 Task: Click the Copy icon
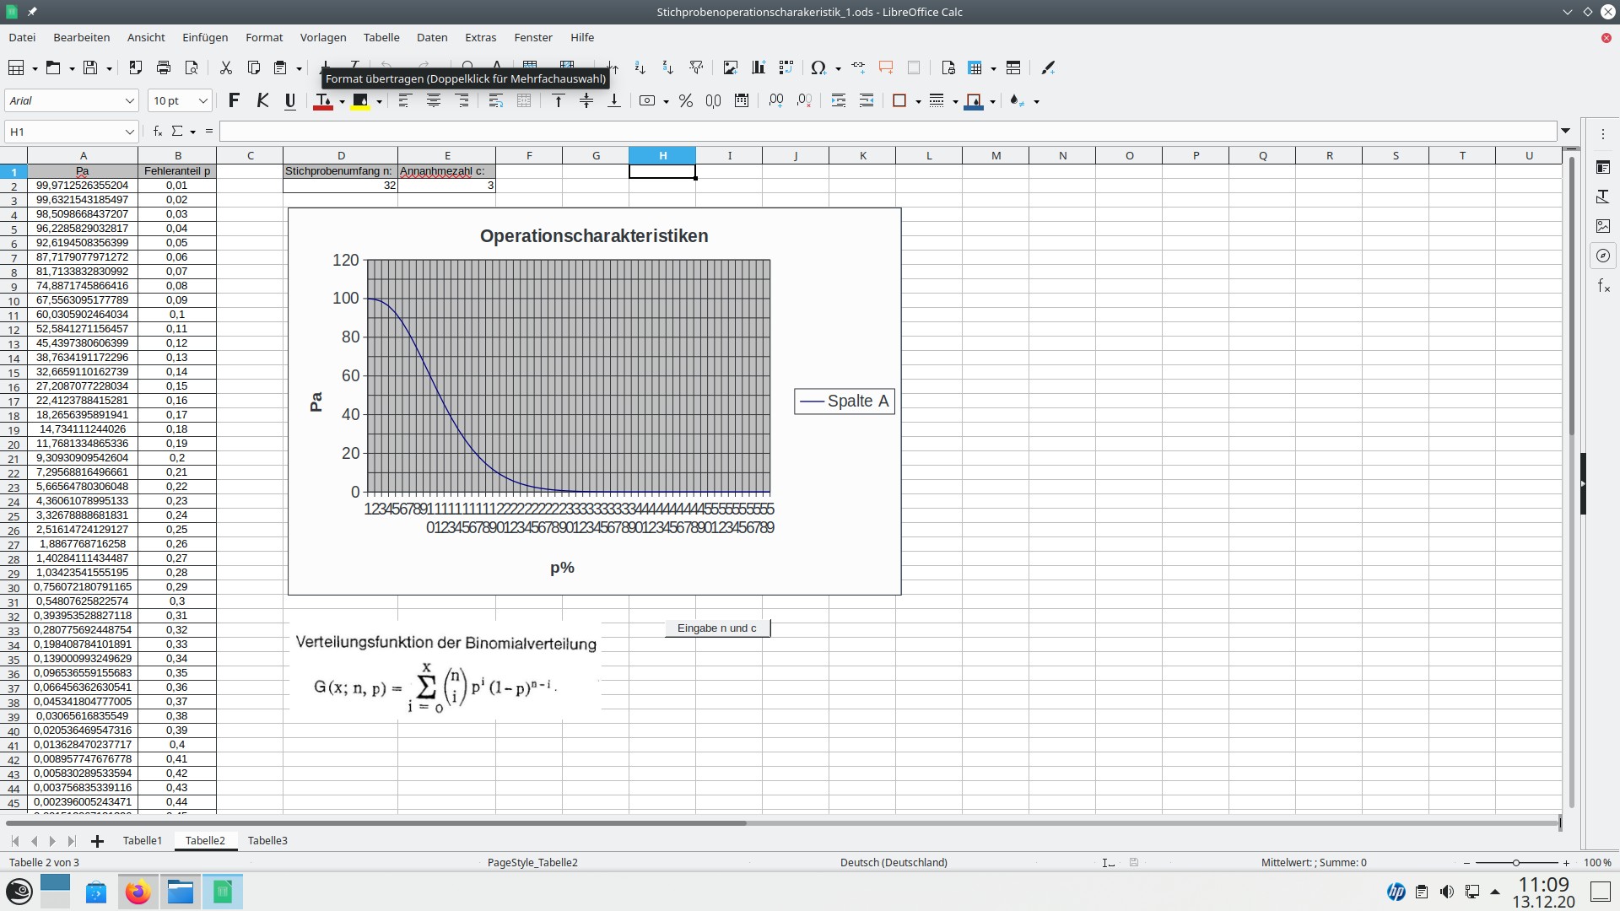(253, 67)
